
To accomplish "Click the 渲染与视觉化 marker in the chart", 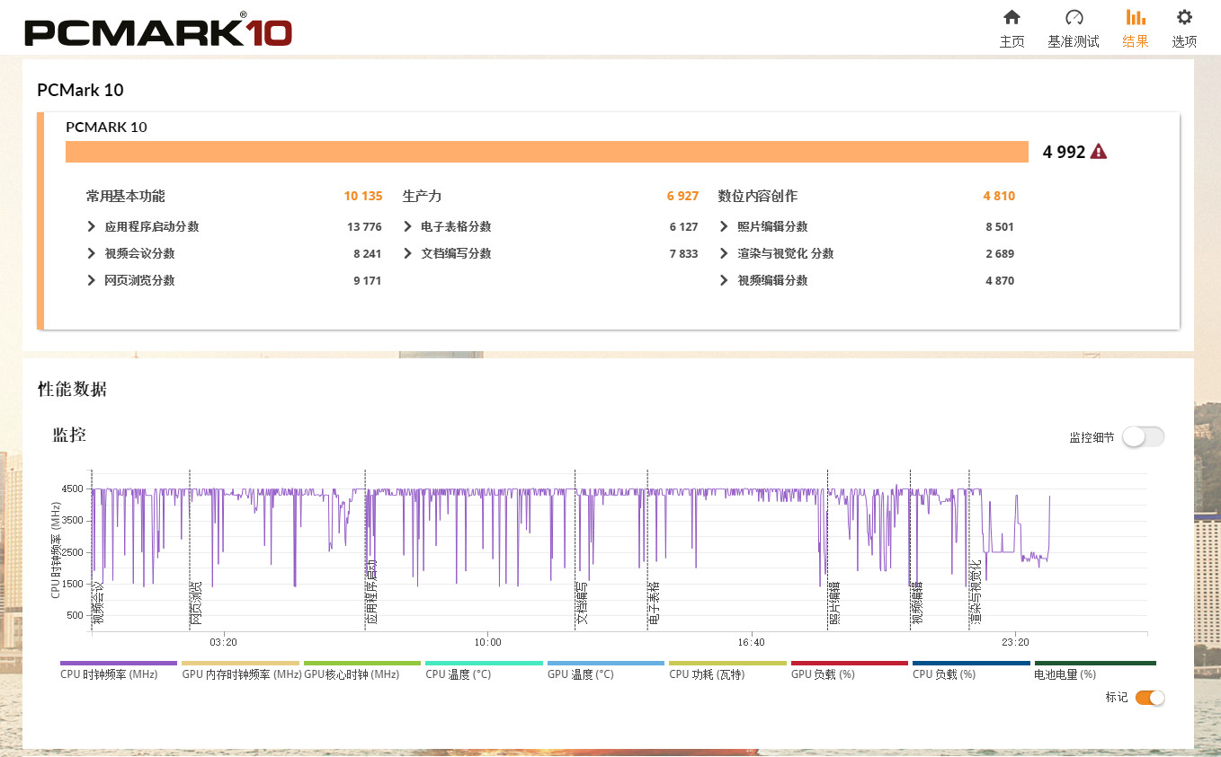I will 976,591.
